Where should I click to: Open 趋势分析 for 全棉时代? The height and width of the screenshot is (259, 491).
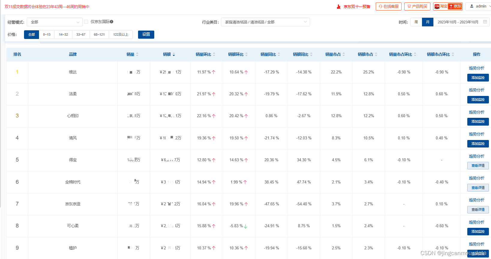coord(477,178)
